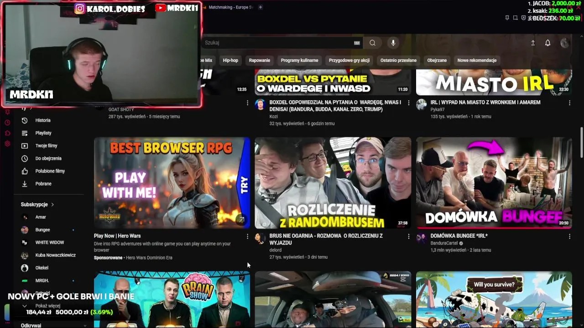Open BOXDEL ODPOWIEDZIAŁ NA PYTANIA video title
Screen dimensions: 584x328
click(335, 106)
